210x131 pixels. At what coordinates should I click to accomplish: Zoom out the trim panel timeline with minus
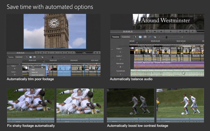(46, 57)
